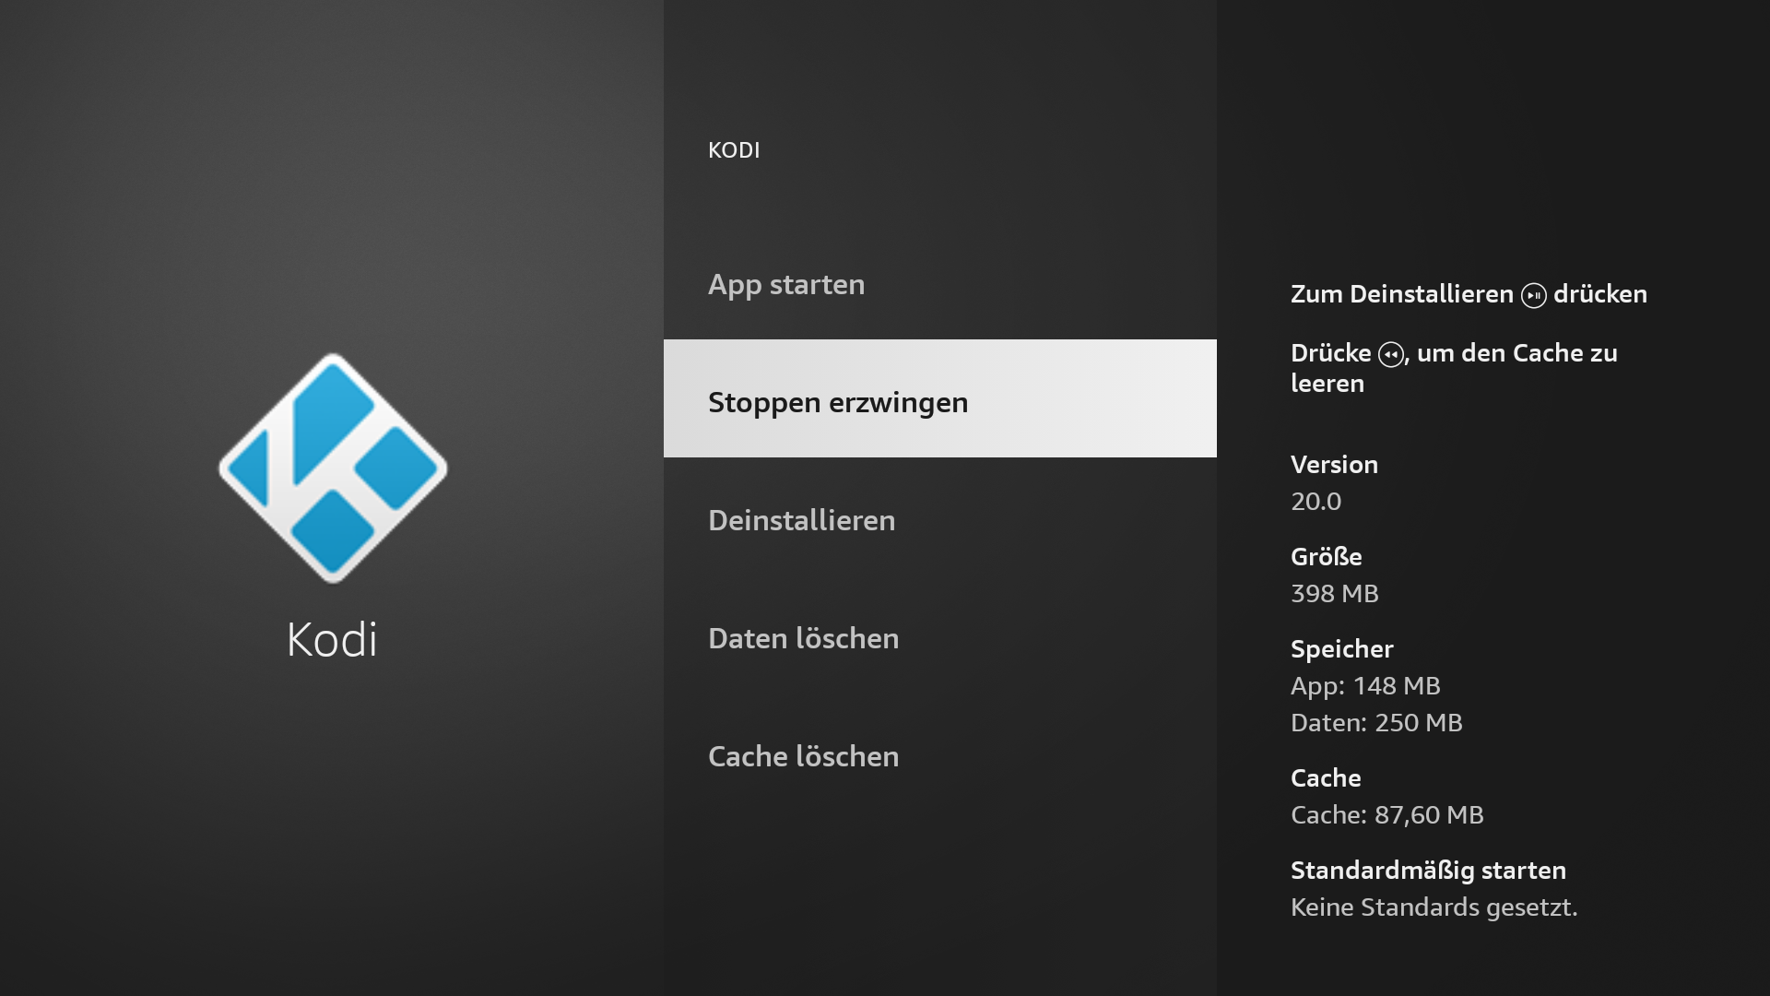
Task: Click the 'um den Cache zu leeren' hint text
Action: 1454,368
